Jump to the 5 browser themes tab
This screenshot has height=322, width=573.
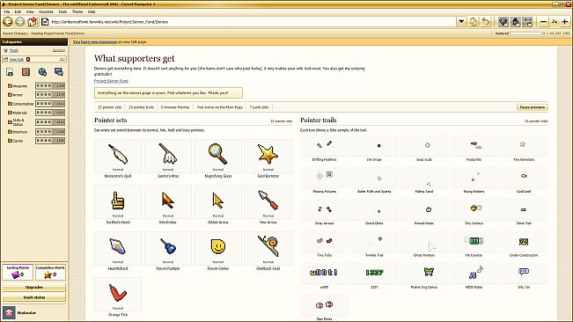pos(175,107)
